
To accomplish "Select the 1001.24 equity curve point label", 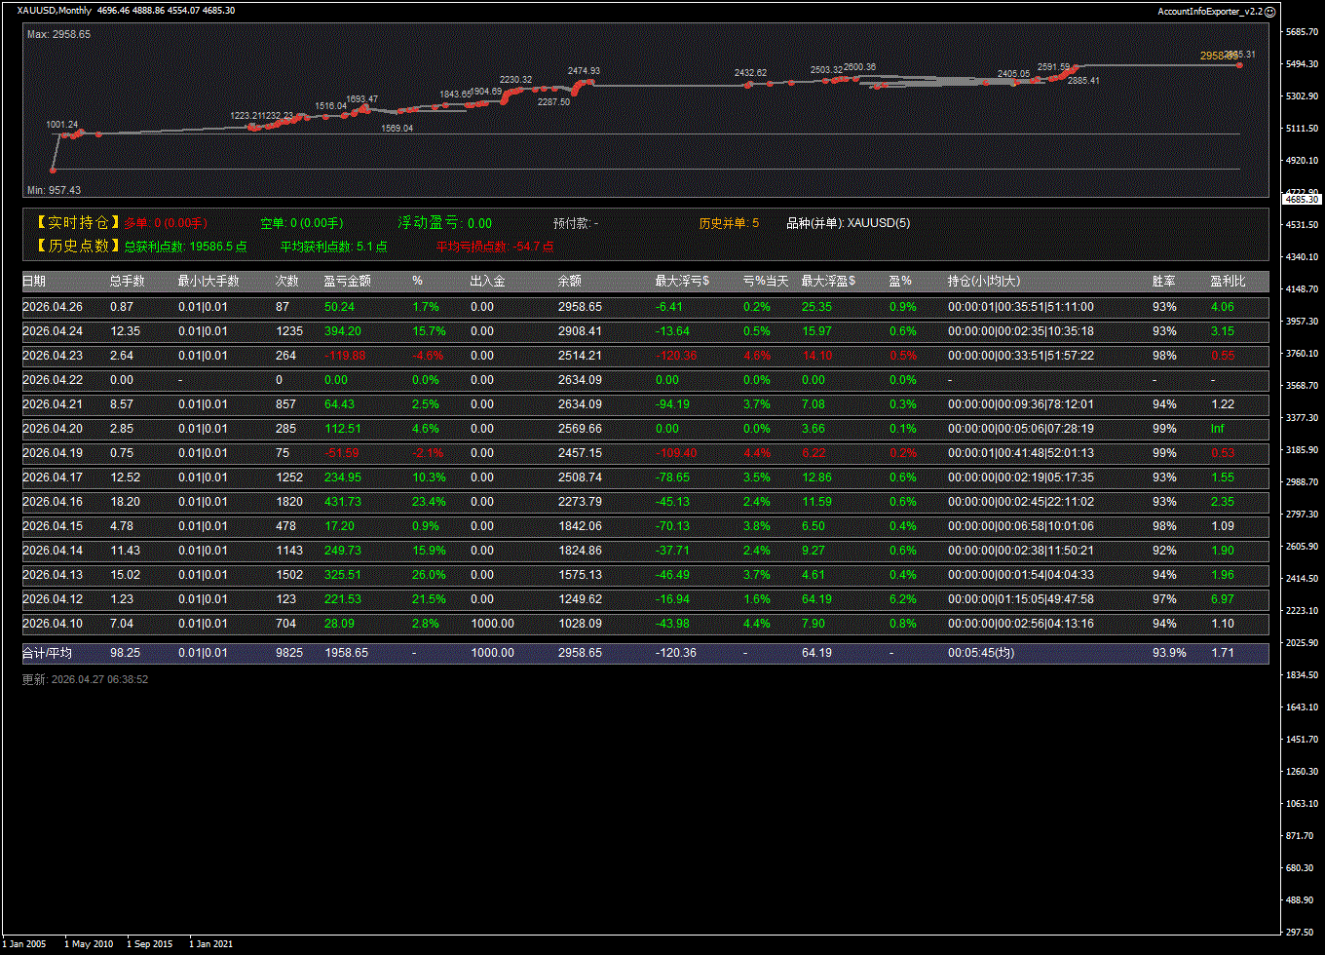I will 61,125.
